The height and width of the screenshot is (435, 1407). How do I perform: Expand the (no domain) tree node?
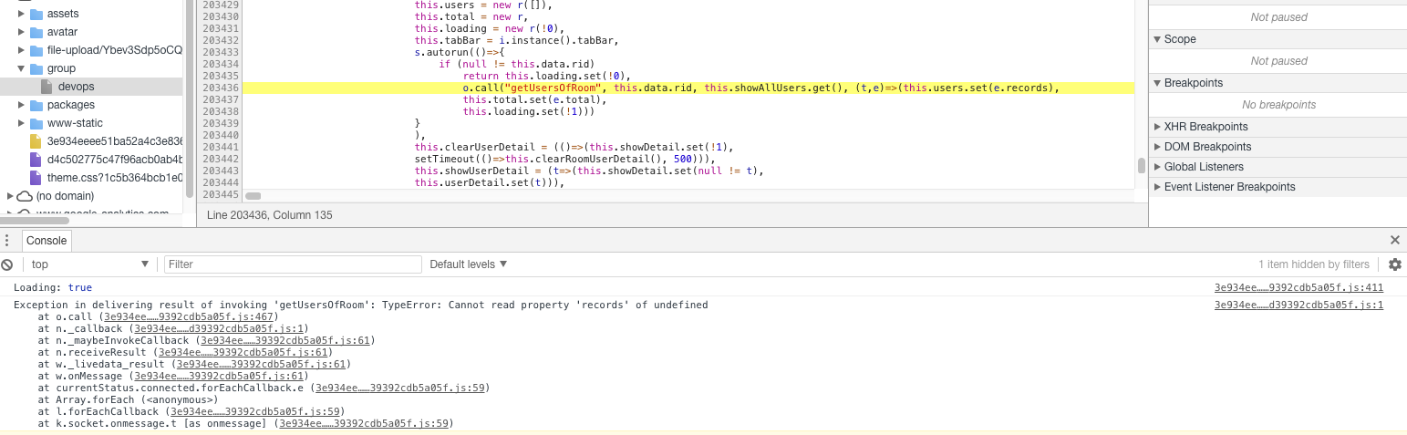pos(10,196)
